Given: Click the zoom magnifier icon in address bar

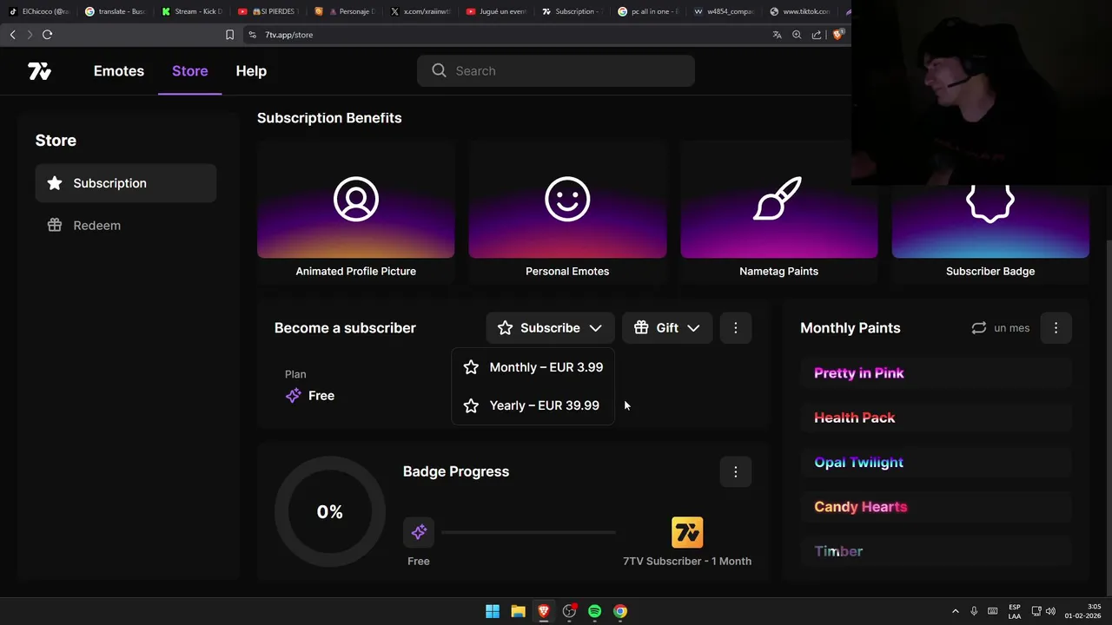Looking at the screenshot, I should point(797,35).
